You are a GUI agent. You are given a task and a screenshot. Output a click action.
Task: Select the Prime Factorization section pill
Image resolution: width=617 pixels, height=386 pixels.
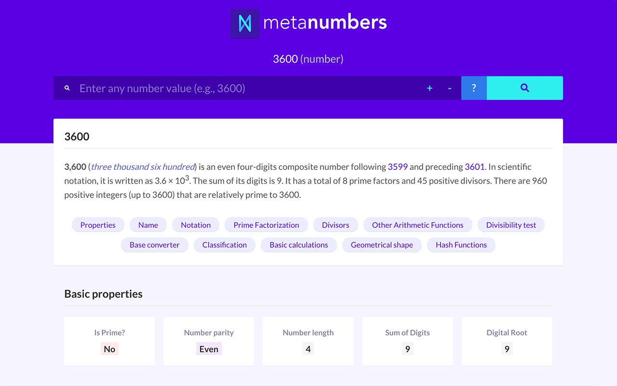point(266,225)
